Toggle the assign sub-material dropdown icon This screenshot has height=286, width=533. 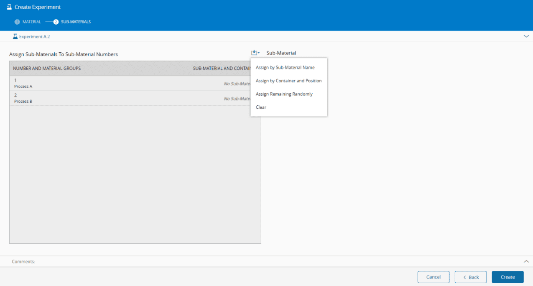pos(255,53)
